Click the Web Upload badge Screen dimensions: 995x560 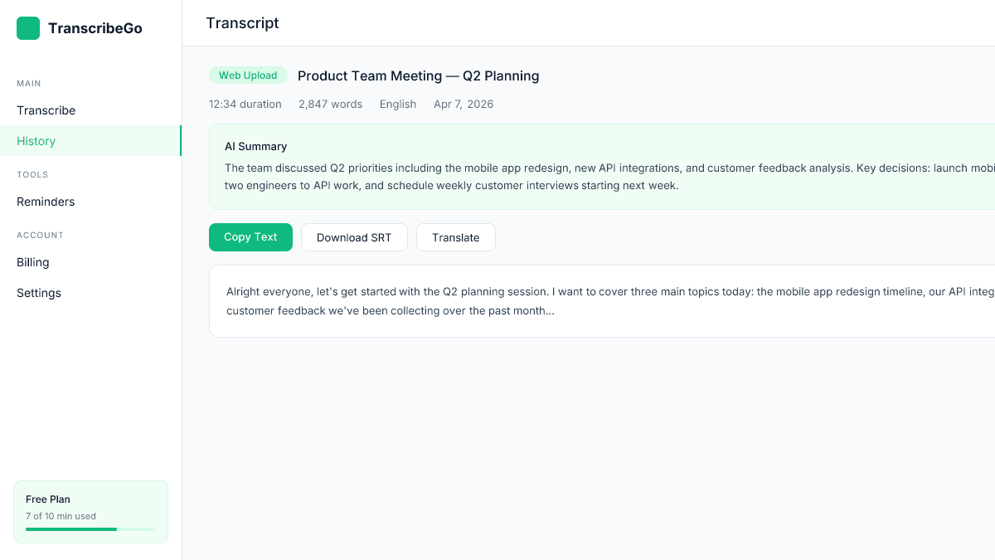[248, 75]
